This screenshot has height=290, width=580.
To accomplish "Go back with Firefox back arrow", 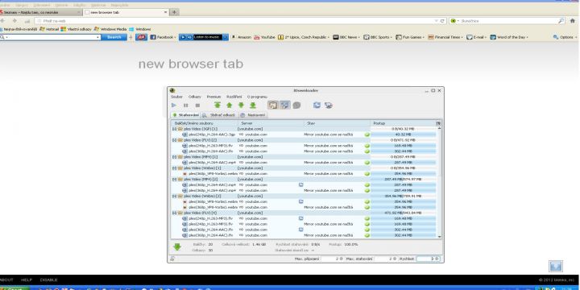I will tap(2, 21).
